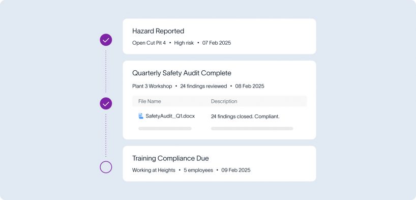Viewport: 416px width, 200px height.
Task: Click the File Name column header
Action: click(150, 101)
